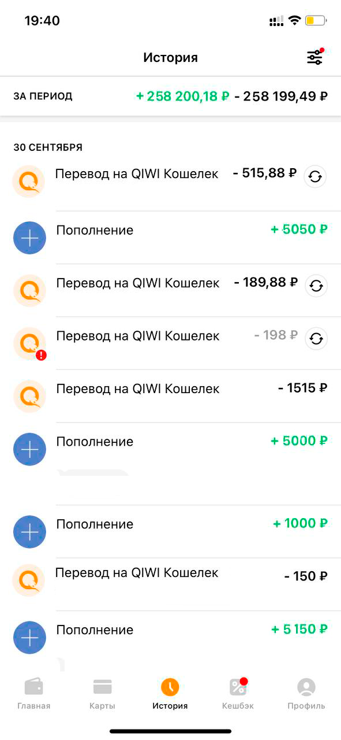Tap the period income total +258 200,18 ₽

pos(182,97)
